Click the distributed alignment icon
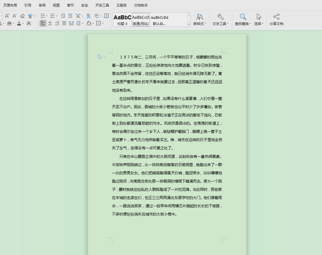The height and width of the screenshot is (255, 322). tap(71, 23)
